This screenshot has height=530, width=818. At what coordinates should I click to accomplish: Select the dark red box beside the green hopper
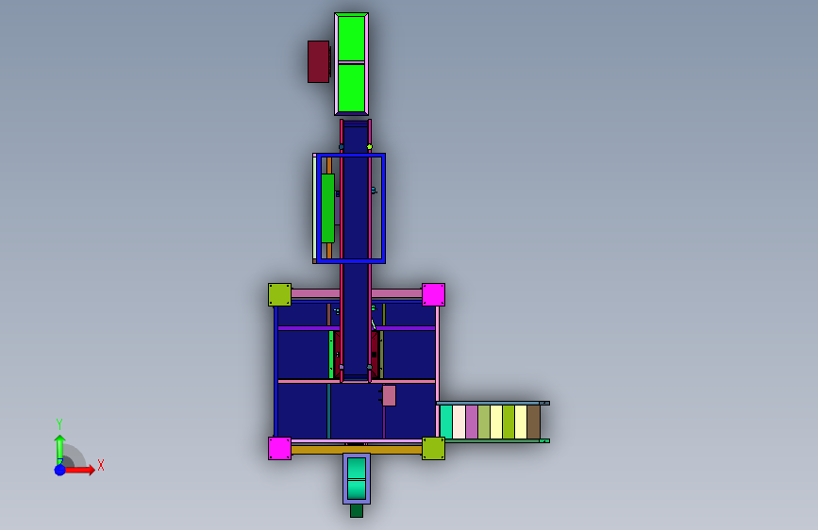tap(318, 61)
